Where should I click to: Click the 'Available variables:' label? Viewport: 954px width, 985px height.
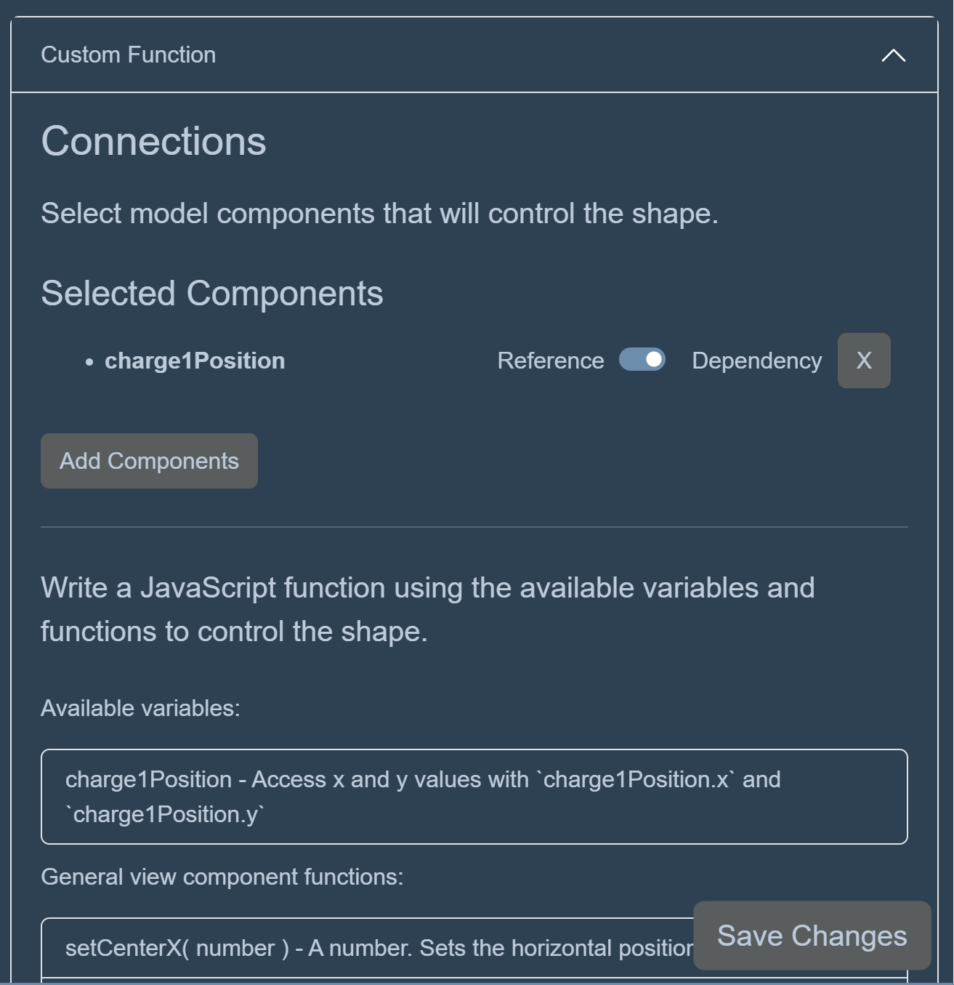[x=140, y=708]
